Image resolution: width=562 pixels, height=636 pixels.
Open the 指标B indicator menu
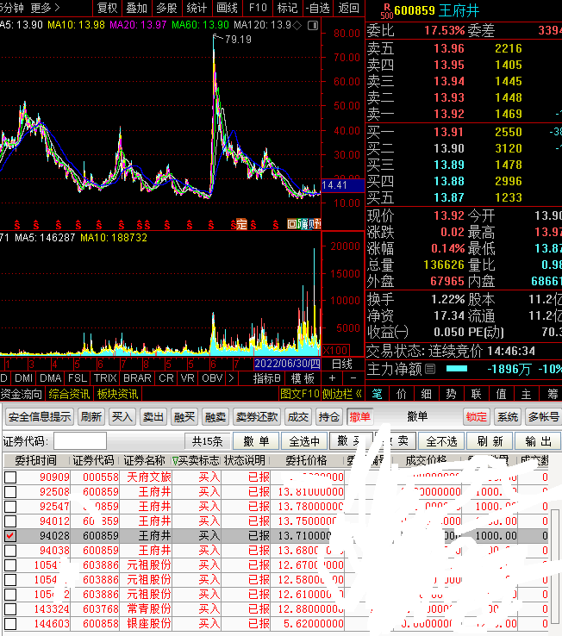click(x=266, y=378)
